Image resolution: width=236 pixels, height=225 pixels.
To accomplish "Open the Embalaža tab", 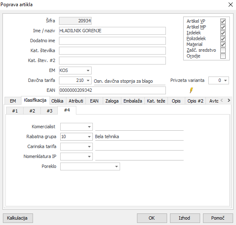I will click(x=133, y=101).
